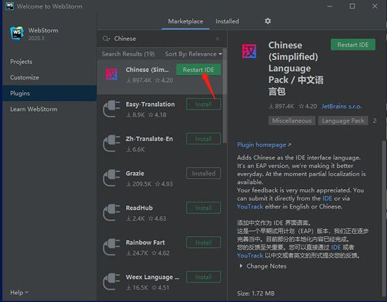Click the plugin settings gear icon
Viewport: 387px width, 302px height.
point(268,21)
